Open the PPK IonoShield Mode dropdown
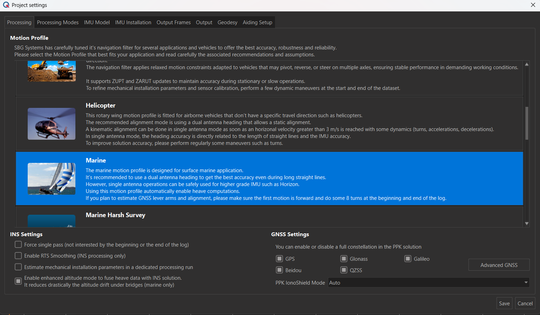Screen dimensions: 540x315 429,283
